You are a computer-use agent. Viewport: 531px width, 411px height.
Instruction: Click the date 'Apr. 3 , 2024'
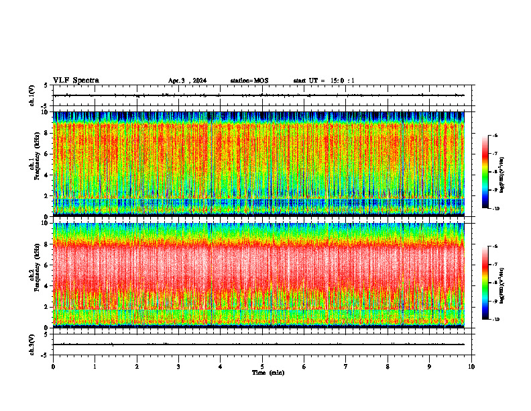(x=187, y=81)
